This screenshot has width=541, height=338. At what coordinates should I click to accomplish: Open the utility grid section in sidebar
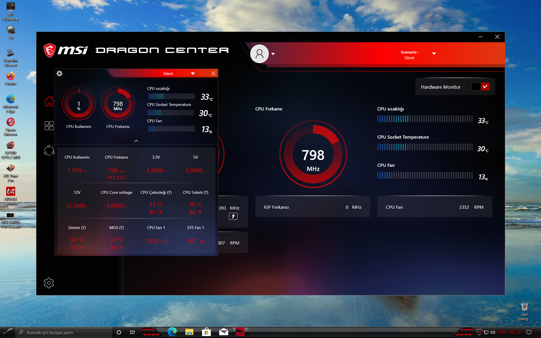(x=49, y=126)
